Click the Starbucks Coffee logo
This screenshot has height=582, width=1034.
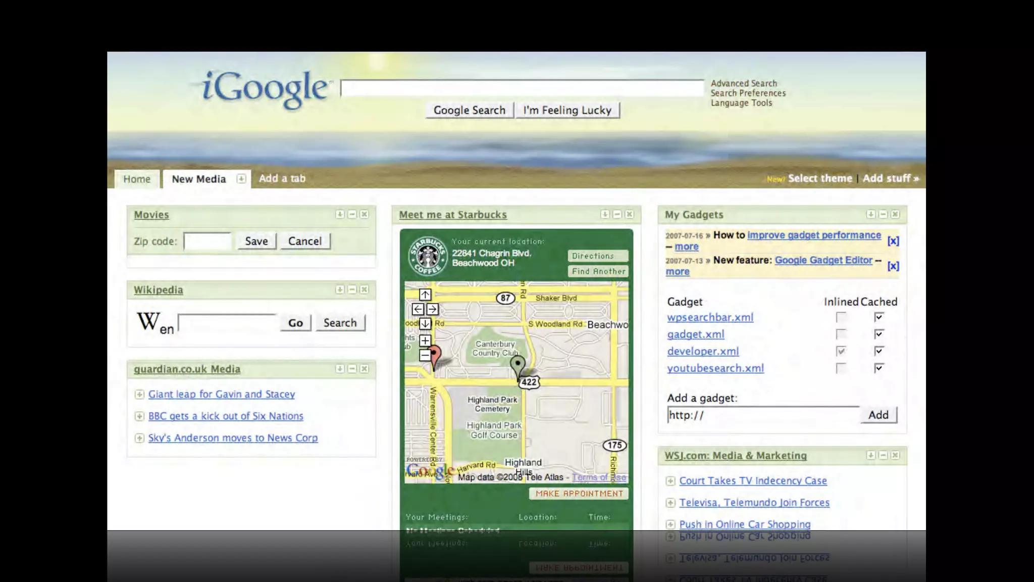point(428,256)
